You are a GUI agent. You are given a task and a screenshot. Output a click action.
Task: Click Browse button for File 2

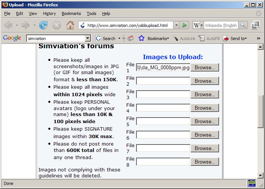(x=204, y=81)
